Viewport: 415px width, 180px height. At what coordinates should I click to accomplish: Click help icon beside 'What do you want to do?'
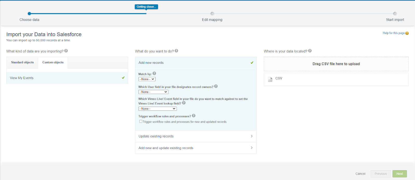coord(176,51)
